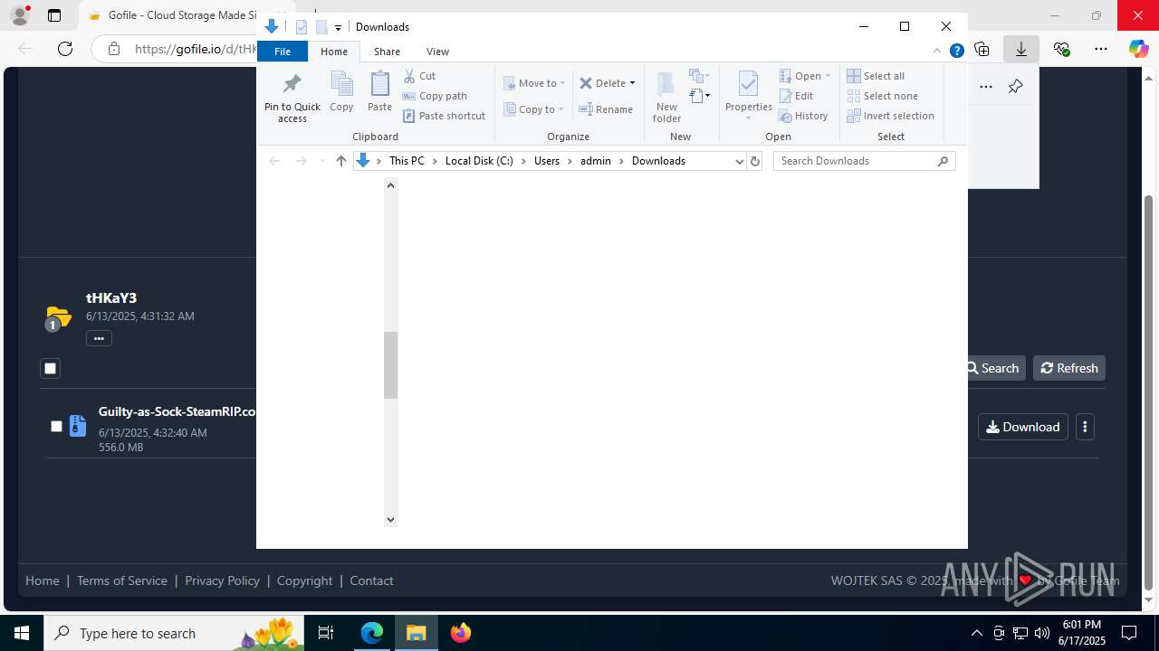Open file History from the ribbon

coord(803,116)
